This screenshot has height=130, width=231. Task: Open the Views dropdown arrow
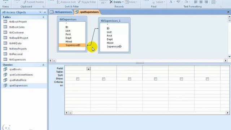(6, 2)
